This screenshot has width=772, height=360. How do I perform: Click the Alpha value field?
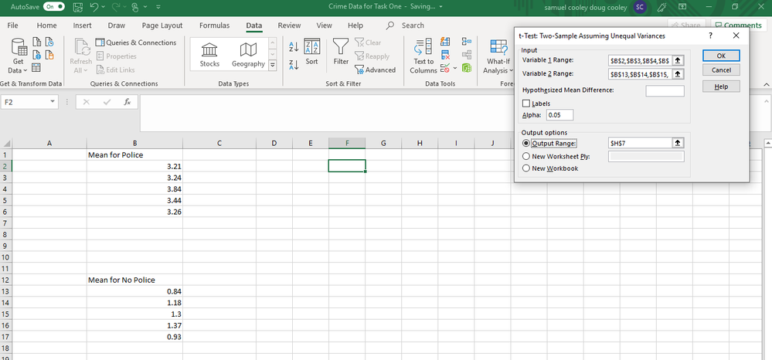[559, 115]
